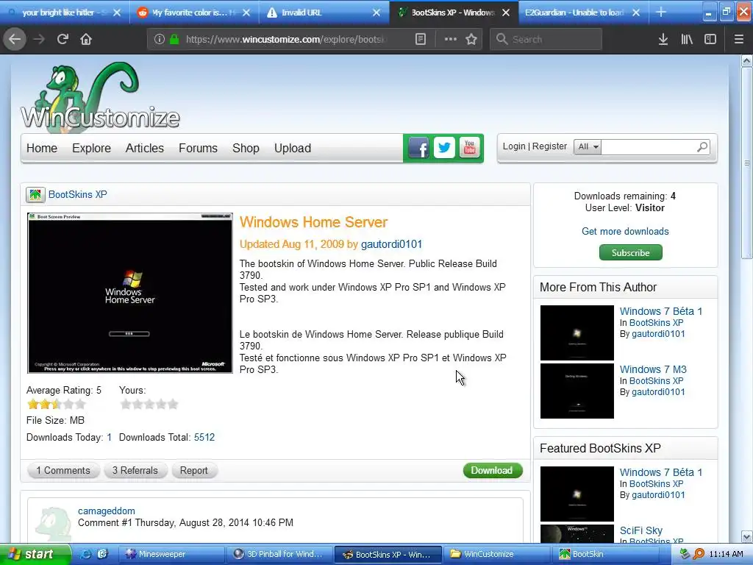Image resolution: width=753 pixels, height=565 pixels.
Task: Switch to E2Guardian tab
Action: (x=583, y=13)
